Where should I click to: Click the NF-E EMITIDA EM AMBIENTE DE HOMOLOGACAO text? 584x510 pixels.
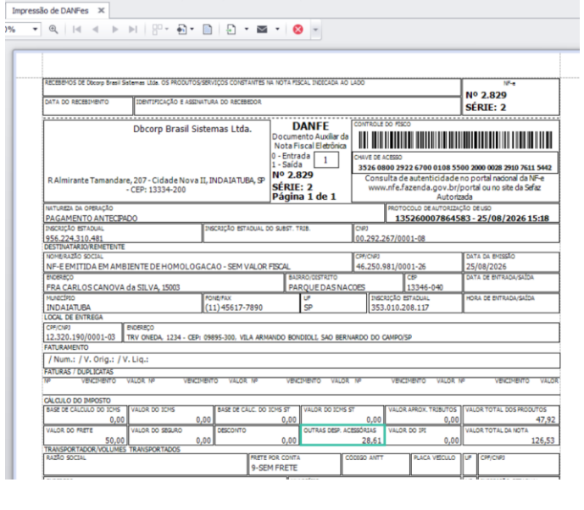[x=169, y=267]
